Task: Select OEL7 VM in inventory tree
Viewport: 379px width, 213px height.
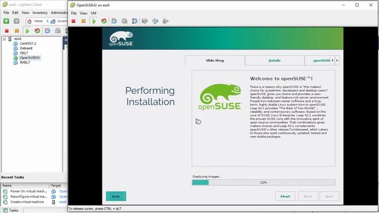Action: click(x=24, y=53)
